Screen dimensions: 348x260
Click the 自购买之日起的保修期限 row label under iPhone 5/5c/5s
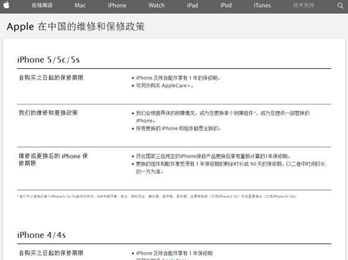coord(51,78)
